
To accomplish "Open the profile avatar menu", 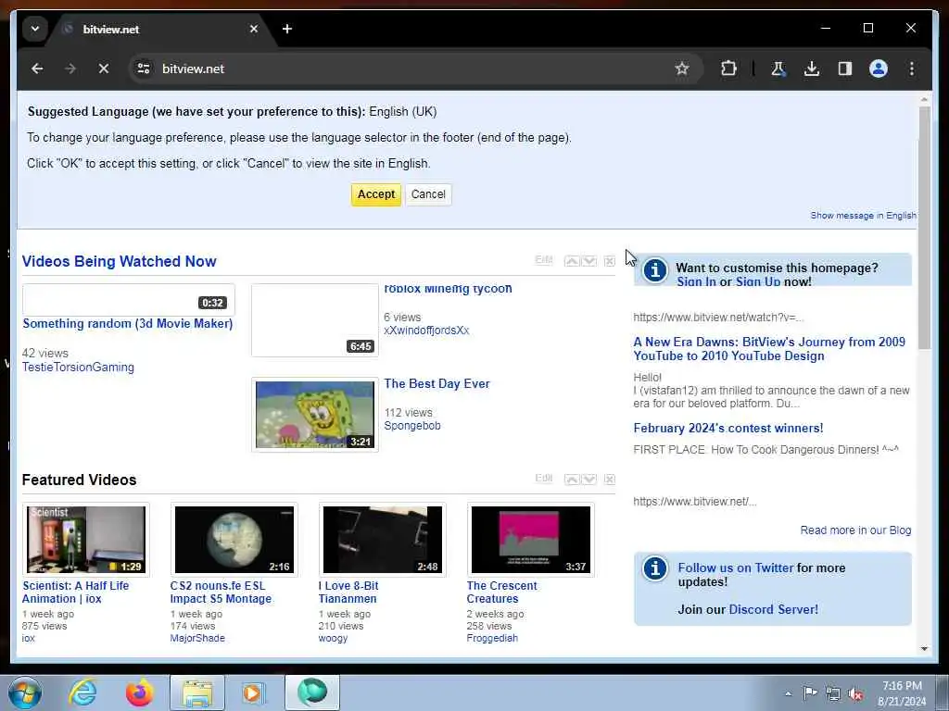I will click(x=879, y=69).
